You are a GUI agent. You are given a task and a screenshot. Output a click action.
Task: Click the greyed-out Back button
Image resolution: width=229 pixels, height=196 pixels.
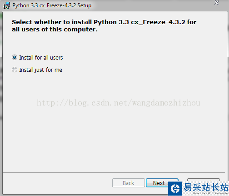click(x=129, y=183)
